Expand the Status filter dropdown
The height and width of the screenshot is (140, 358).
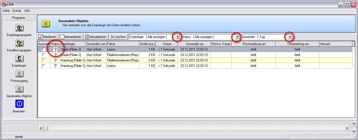pos(236,37)
